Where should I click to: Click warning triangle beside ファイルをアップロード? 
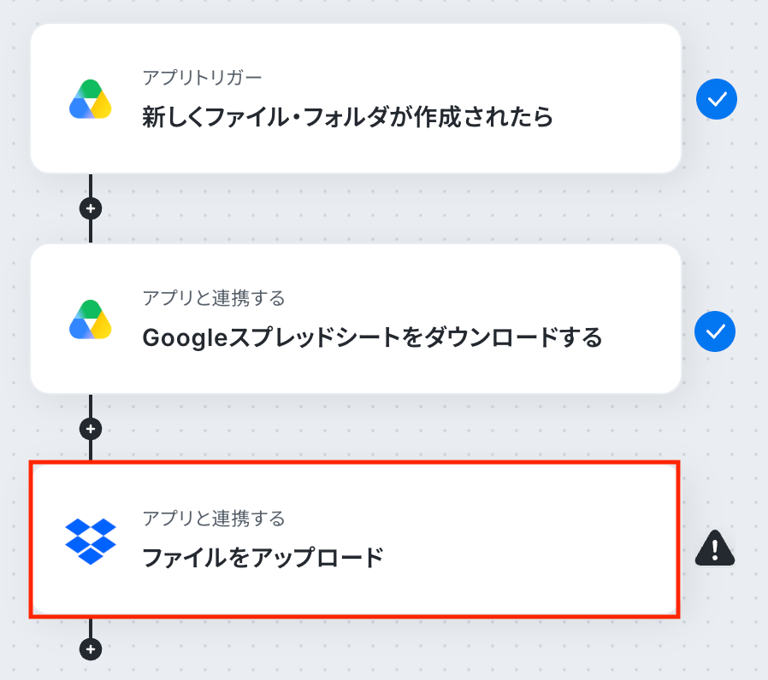(x=715, y=548)
